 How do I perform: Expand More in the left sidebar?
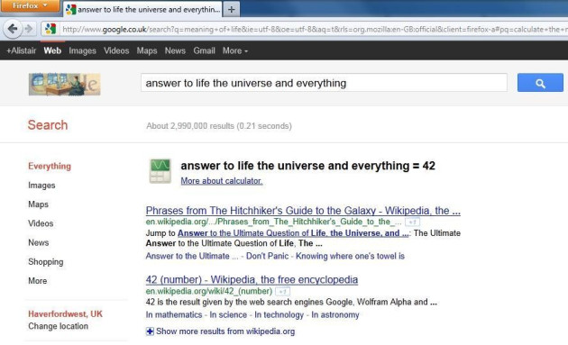[38, 281]
